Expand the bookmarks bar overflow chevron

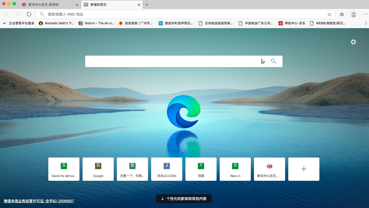tap(366, 23)
